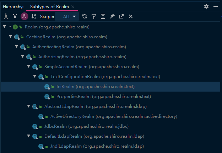The height and width of the screenshot is (153, 222).
Task: Select the Subtypes of Realm tab
Action: pyautogui.click(x=50, y=7)
